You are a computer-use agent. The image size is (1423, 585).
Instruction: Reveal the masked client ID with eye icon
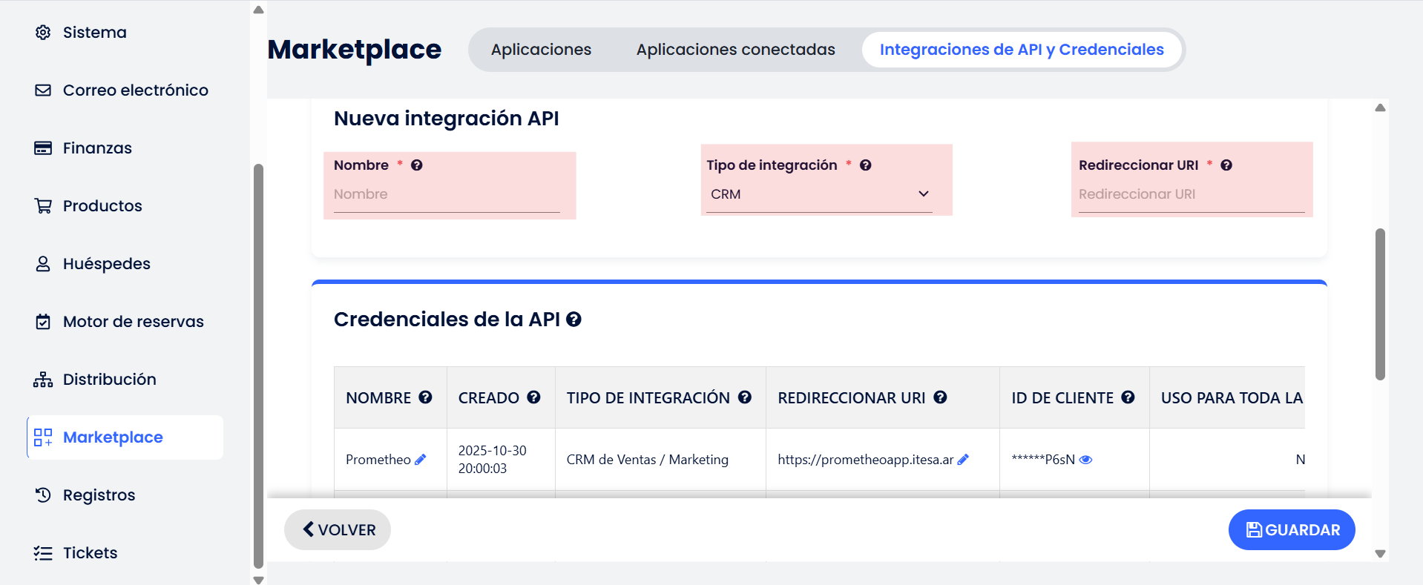click(1085, 460)
